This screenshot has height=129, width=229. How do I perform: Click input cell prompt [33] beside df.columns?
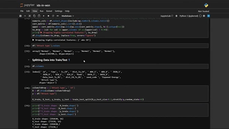tap(27, 66)
